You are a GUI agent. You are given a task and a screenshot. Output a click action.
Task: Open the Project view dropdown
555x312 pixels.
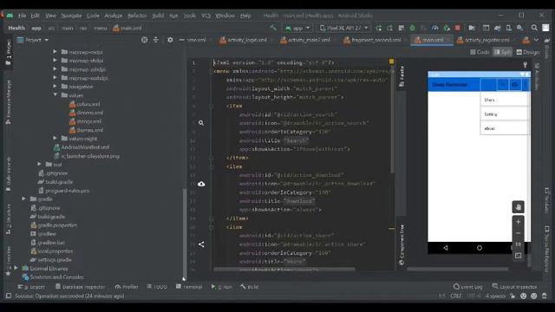(x=33, y=40)
